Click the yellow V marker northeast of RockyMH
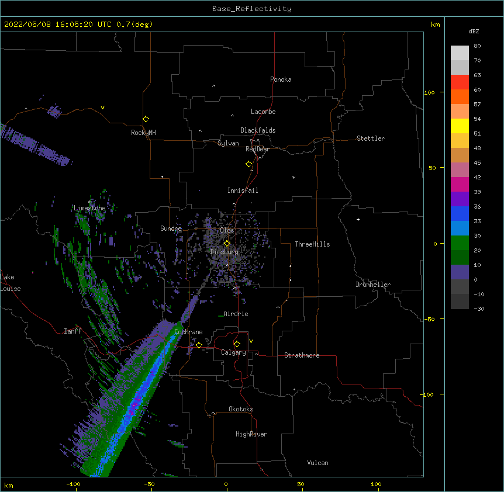The width and height of the screenshot is (504, 492). coord(102,108)
